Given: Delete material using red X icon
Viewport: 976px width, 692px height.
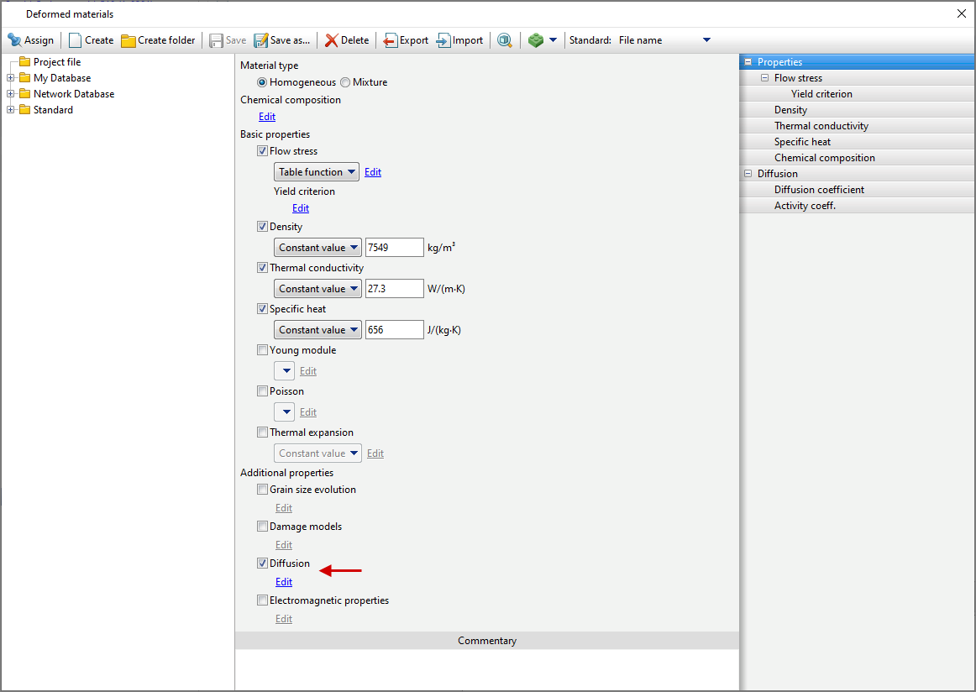Looking at the screenshot, I should click(x=332, y=40).
